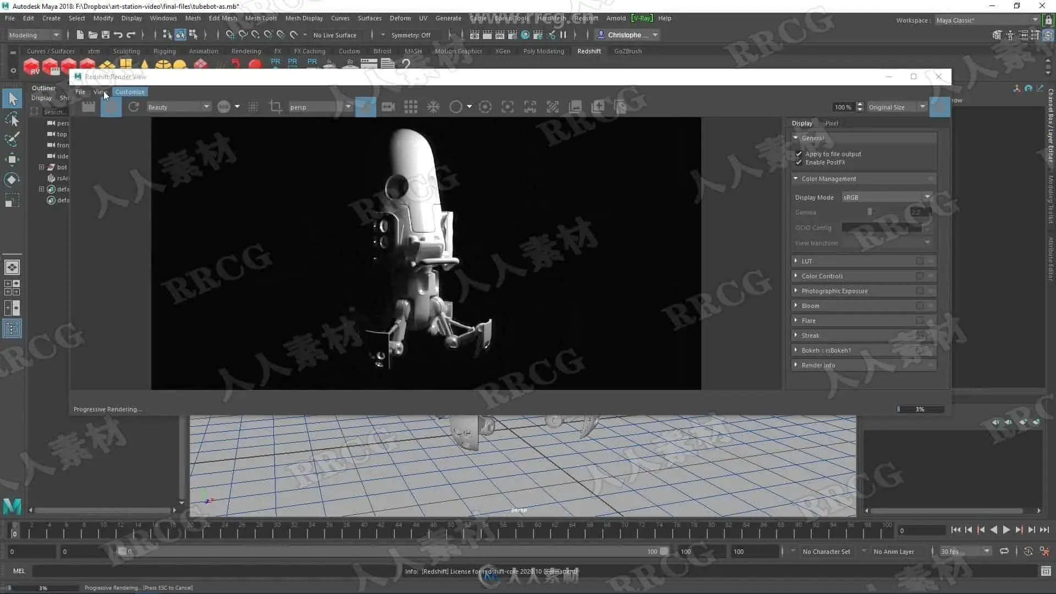Click the grid bucket render icon
The image size is (1056, 594).
(x=411, y=107)
